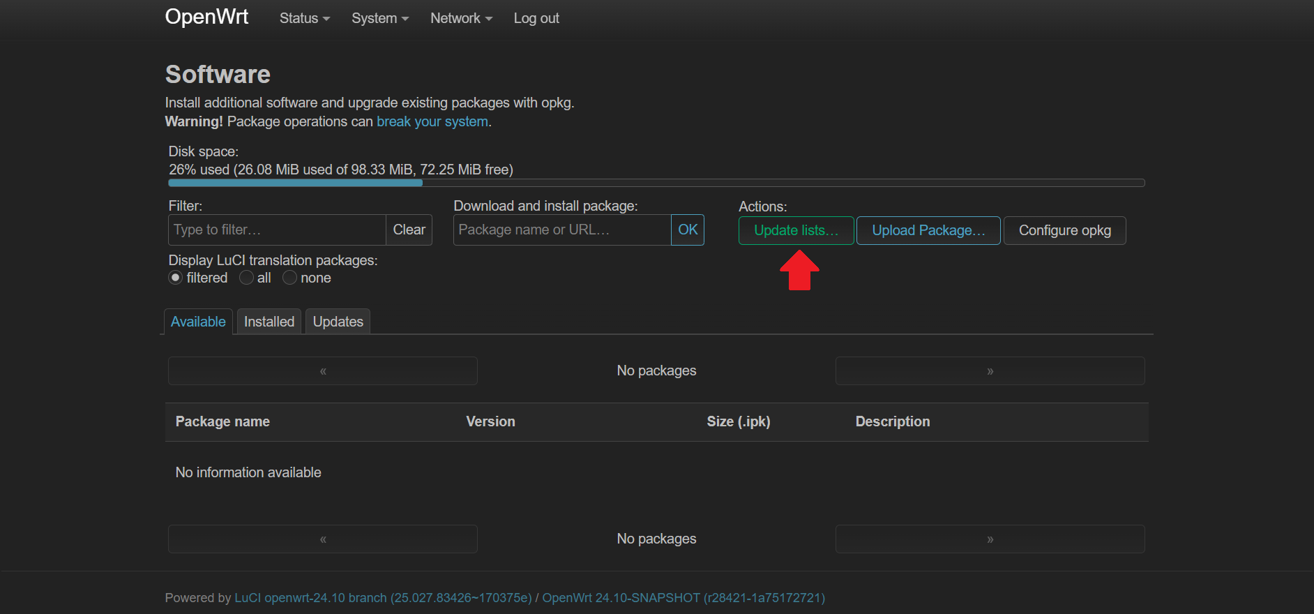The height and width of the screenshot is (614, 1314).
Task: Switch to the Available tab
Action: pyautogui.click(x=198, y=322)
